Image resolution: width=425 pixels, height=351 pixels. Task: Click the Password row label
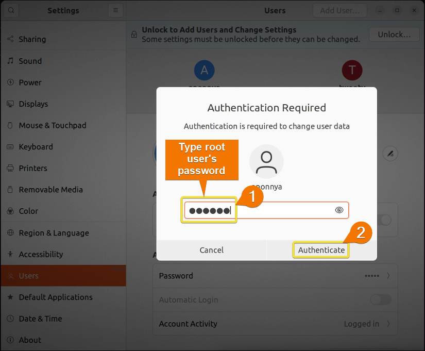[x=176, y=276]
